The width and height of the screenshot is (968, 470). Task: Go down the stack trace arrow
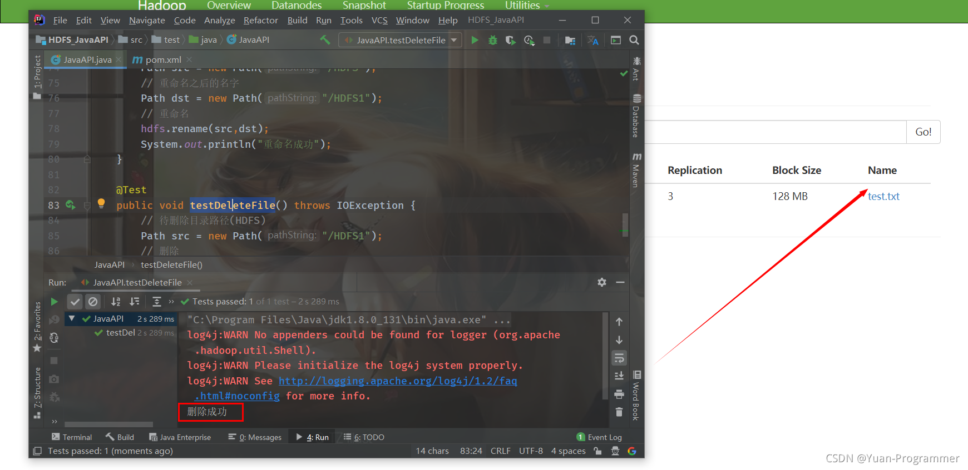[x=619, y=340]
